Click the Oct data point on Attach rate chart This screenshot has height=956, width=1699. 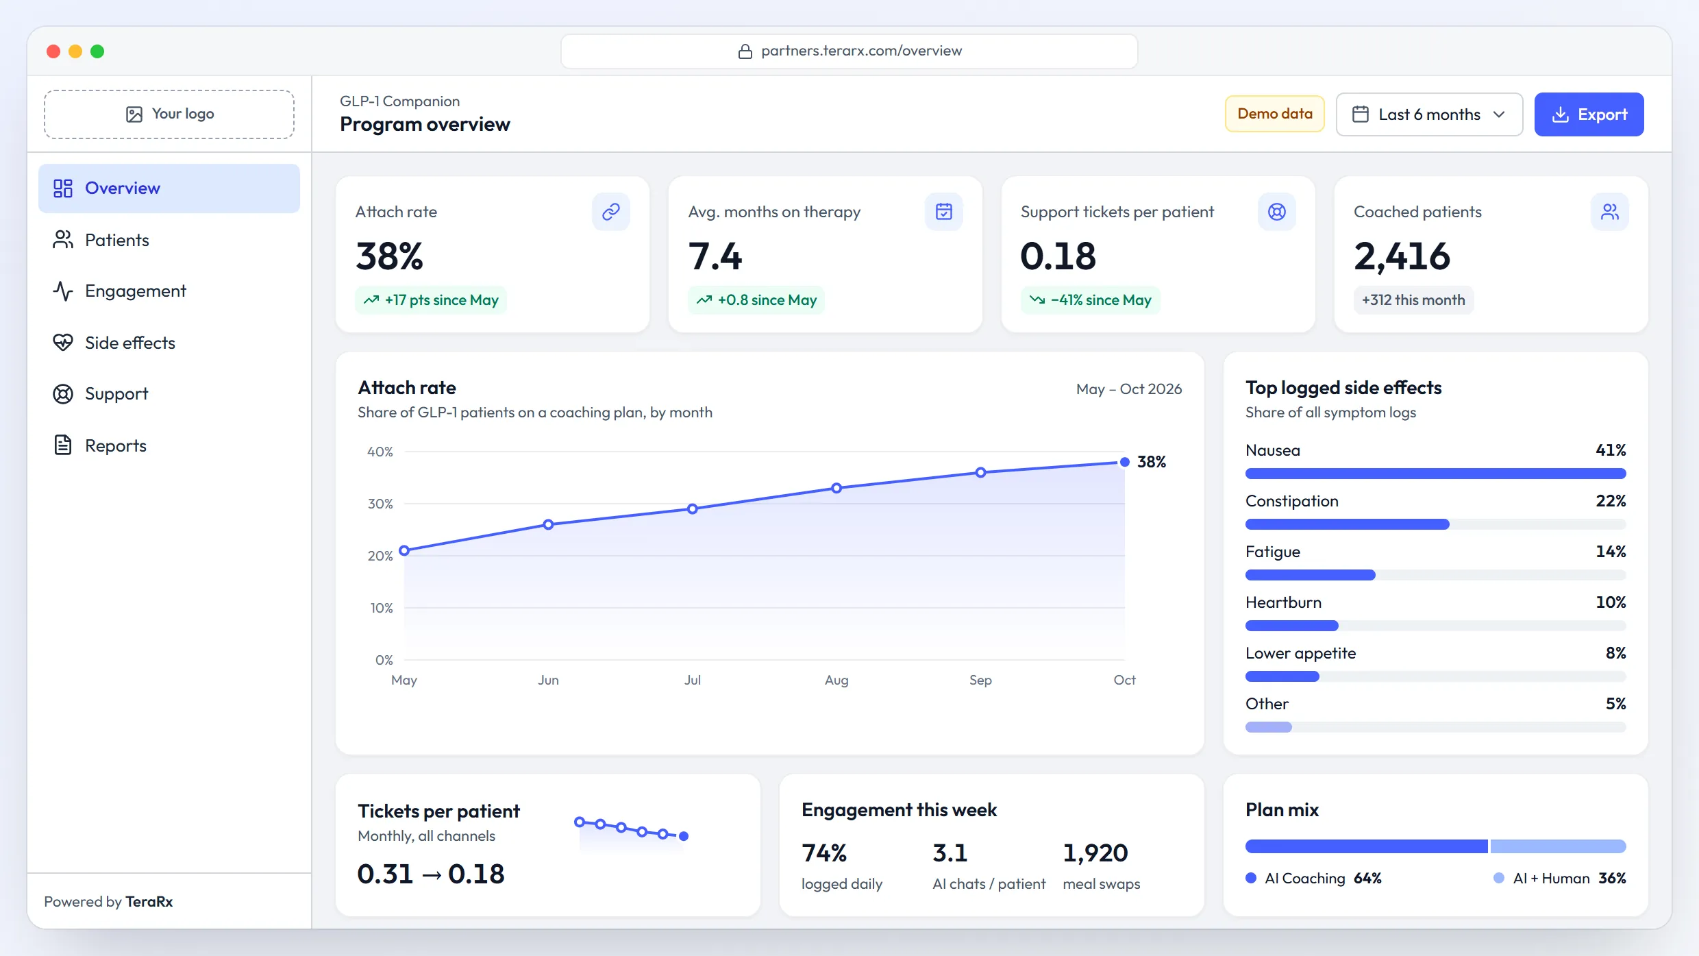click(1124, 463)
